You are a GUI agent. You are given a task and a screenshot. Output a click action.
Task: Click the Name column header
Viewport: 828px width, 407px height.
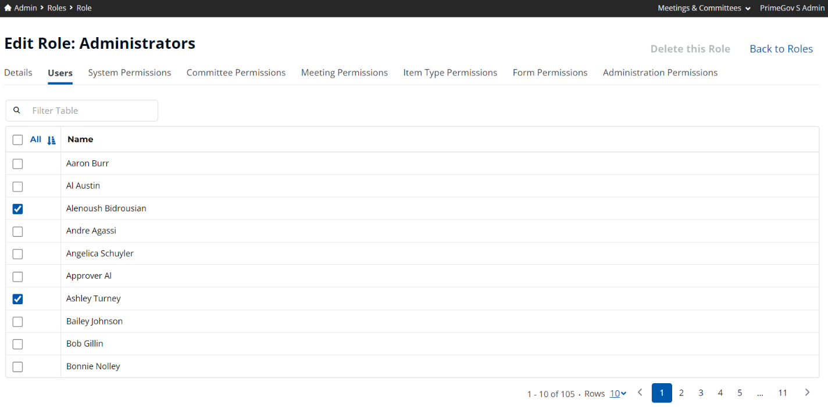[80, 139]
